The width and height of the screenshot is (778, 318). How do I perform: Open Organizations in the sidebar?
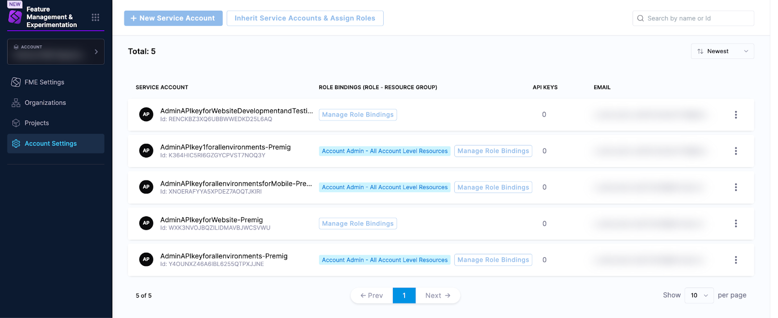[45, 103]
